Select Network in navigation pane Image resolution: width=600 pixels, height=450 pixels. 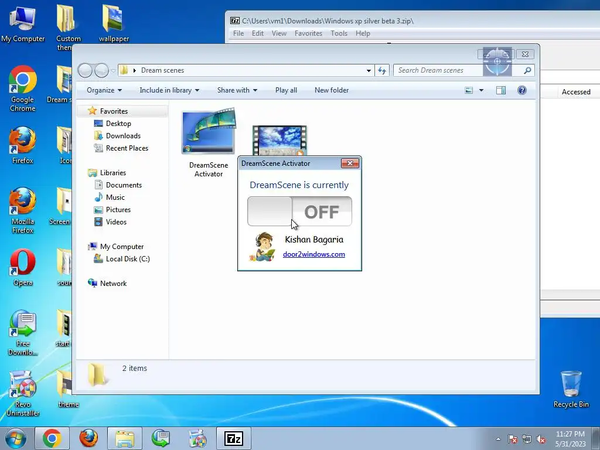[x=113, y=284]
